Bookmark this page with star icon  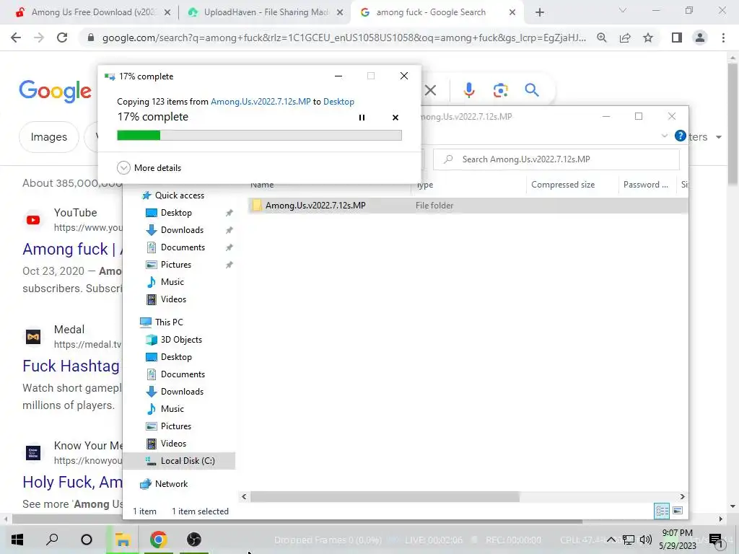point(648,38)
